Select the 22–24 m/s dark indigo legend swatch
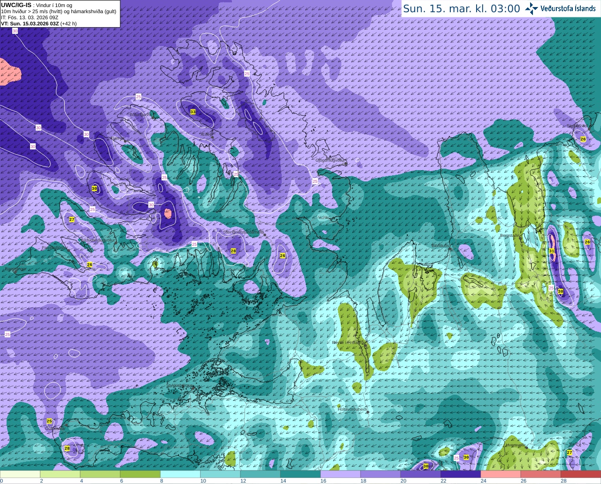Viewport: 601px width, 484px height. click(461, 474)
